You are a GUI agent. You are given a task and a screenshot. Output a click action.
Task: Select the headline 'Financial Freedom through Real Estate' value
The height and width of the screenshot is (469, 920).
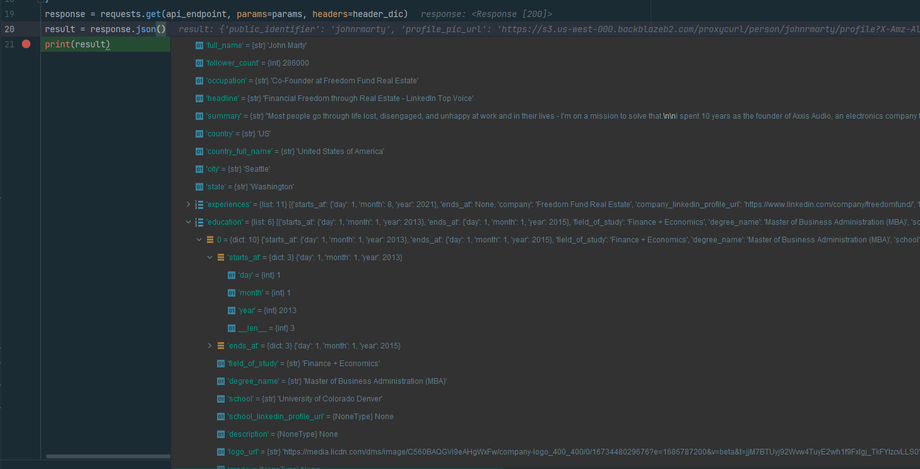point(369,98)
